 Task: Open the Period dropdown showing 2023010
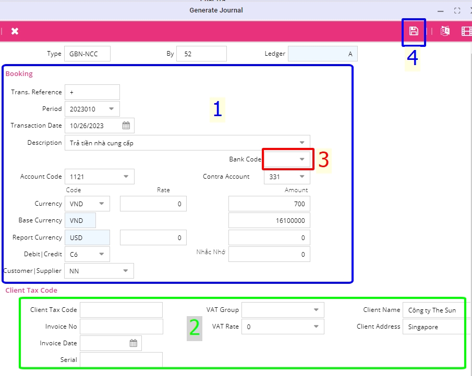112,109
